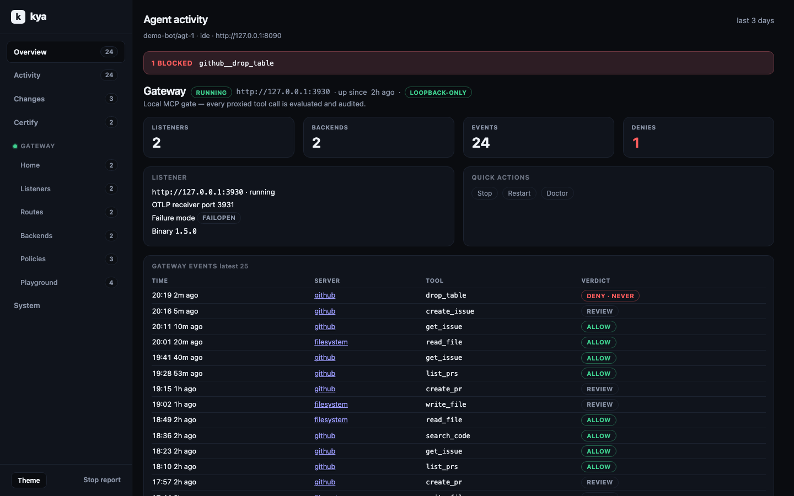Click the Binary 1.5.0 text
This screenshot has height=496, width=794.
(174, 231)
